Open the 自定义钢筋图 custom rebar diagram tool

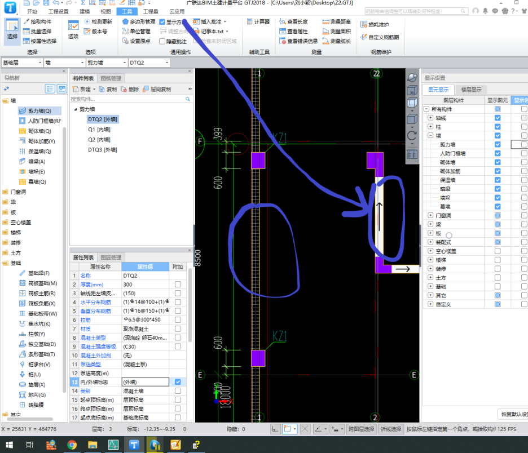click(x=380, y=37)
